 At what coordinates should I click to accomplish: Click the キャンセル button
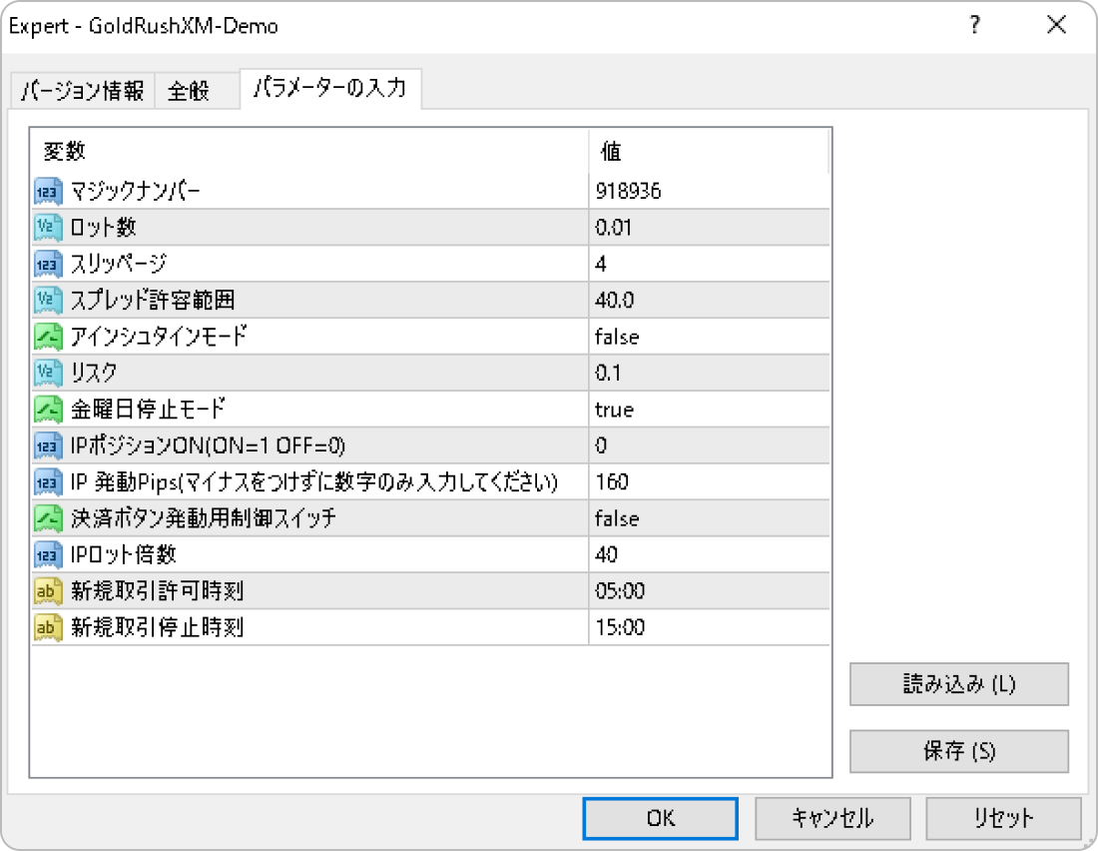832,818
